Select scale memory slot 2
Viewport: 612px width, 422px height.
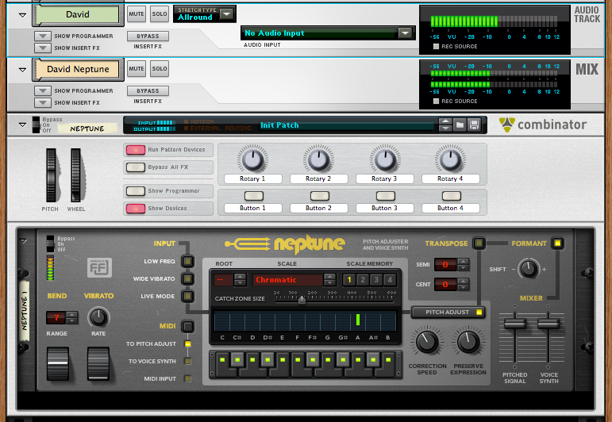coord(363,280)
